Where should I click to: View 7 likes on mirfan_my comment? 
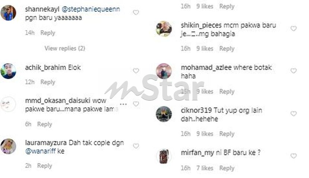point(205,168)
